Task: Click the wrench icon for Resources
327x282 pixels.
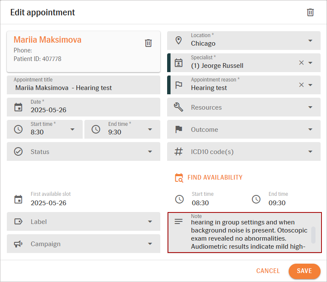Action: pos(179,107)
